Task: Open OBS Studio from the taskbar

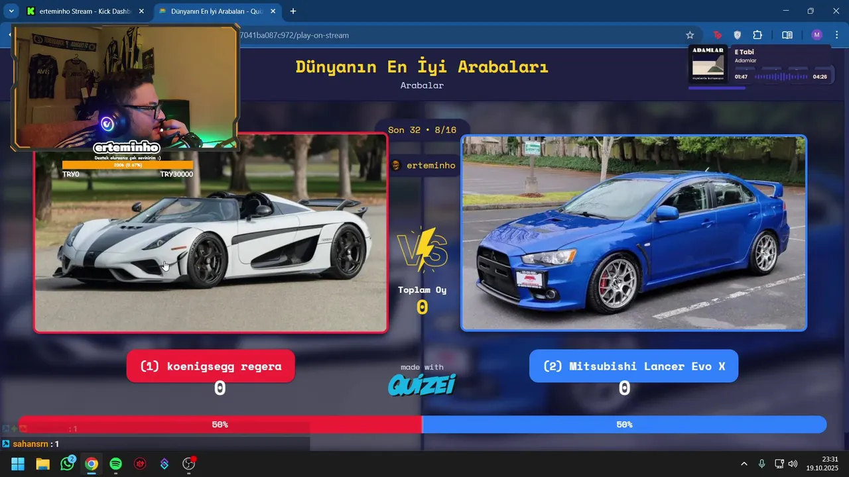Action: point(189,464)
